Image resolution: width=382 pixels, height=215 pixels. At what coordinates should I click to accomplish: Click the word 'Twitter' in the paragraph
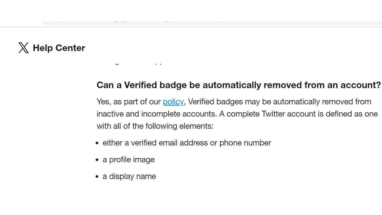coord(273,114)
